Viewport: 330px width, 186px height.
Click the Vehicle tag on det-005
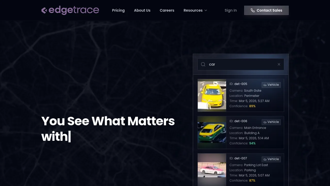271,85
